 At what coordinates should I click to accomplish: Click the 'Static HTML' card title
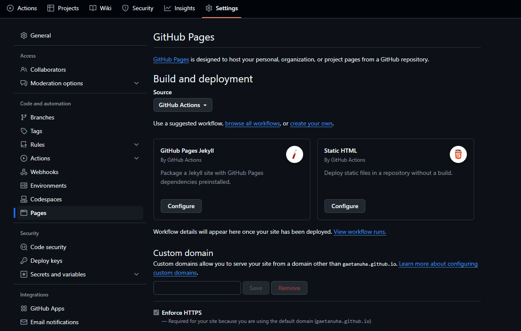click(x=341, y=151)
